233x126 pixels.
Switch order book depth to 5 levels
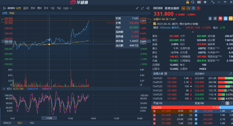click(x=227, y=103)
